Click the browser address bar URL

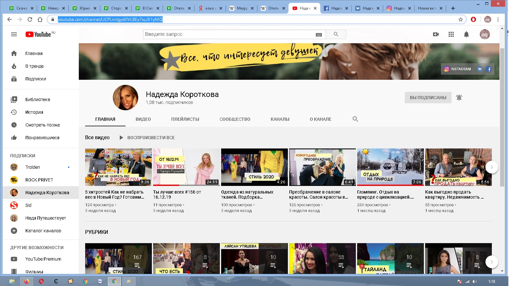110,19
